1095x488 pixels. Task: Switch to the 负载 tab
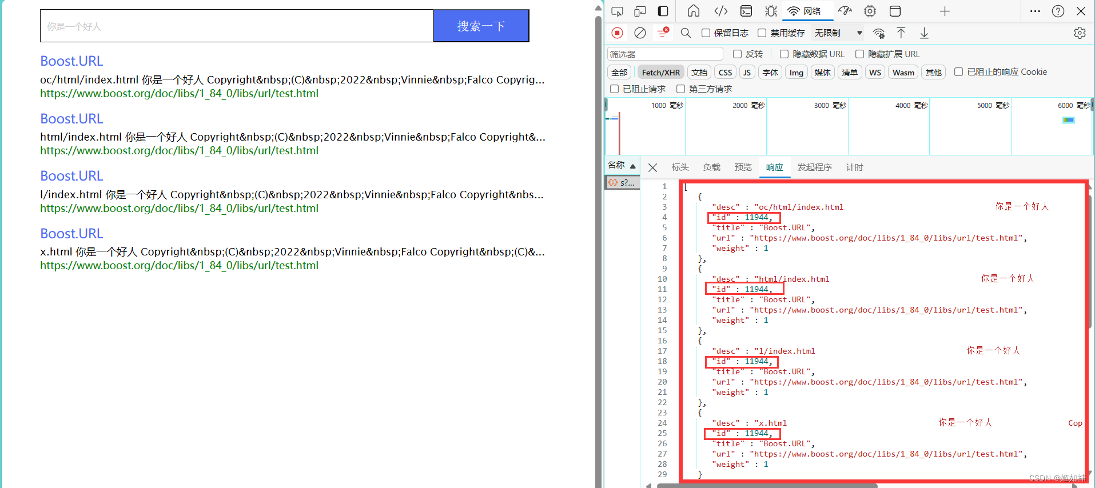click(711, 167)
